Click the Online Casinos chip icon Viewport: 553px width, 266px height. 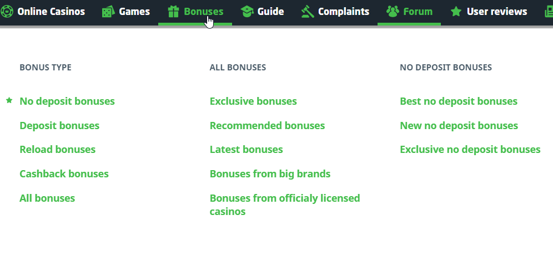7,11
